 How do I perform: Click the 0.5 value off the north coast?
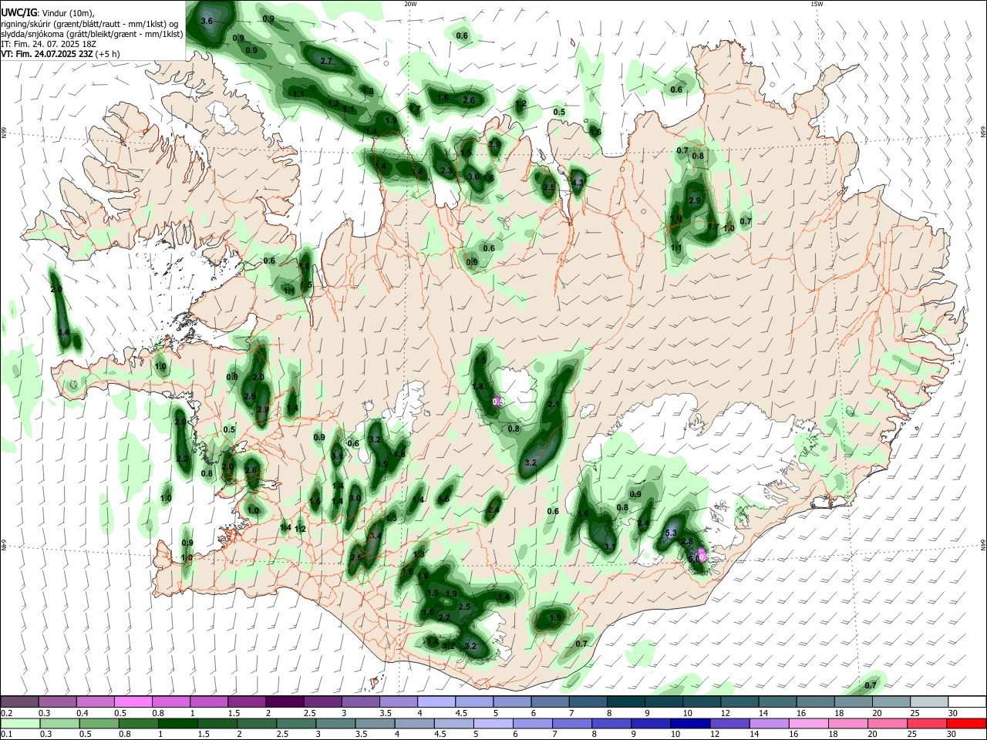click(x=559, y=113)
